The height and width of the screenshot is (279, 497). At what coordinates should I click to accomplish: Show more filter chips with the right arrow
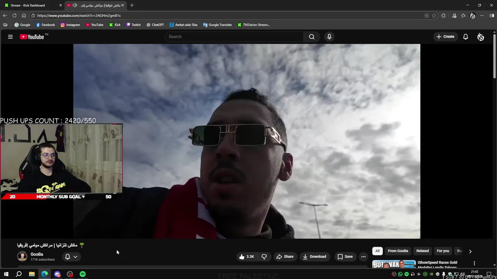pos(470,251)
